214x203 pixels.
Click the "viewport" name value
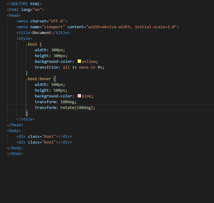click(53, 27)
